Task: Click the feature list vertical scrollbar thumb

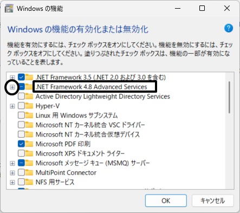Action: pos(229,98)
